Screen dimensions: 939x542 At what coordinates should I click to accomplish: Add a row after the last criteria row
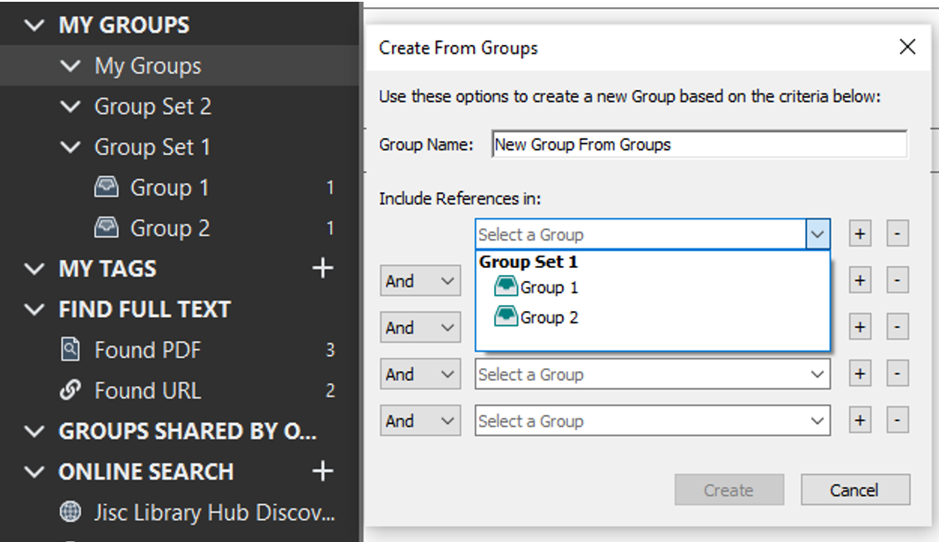click(x=860, y=420)
